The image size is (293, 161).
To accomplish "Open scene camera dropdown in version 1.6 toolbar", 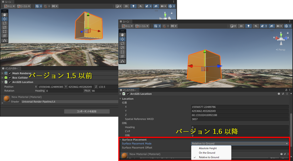I will 279,26.
